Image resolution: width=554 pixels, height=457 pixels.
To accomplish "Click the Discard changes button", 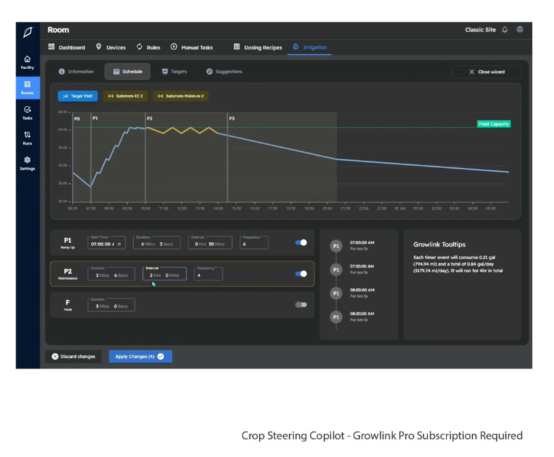I will tap(73, 356).
